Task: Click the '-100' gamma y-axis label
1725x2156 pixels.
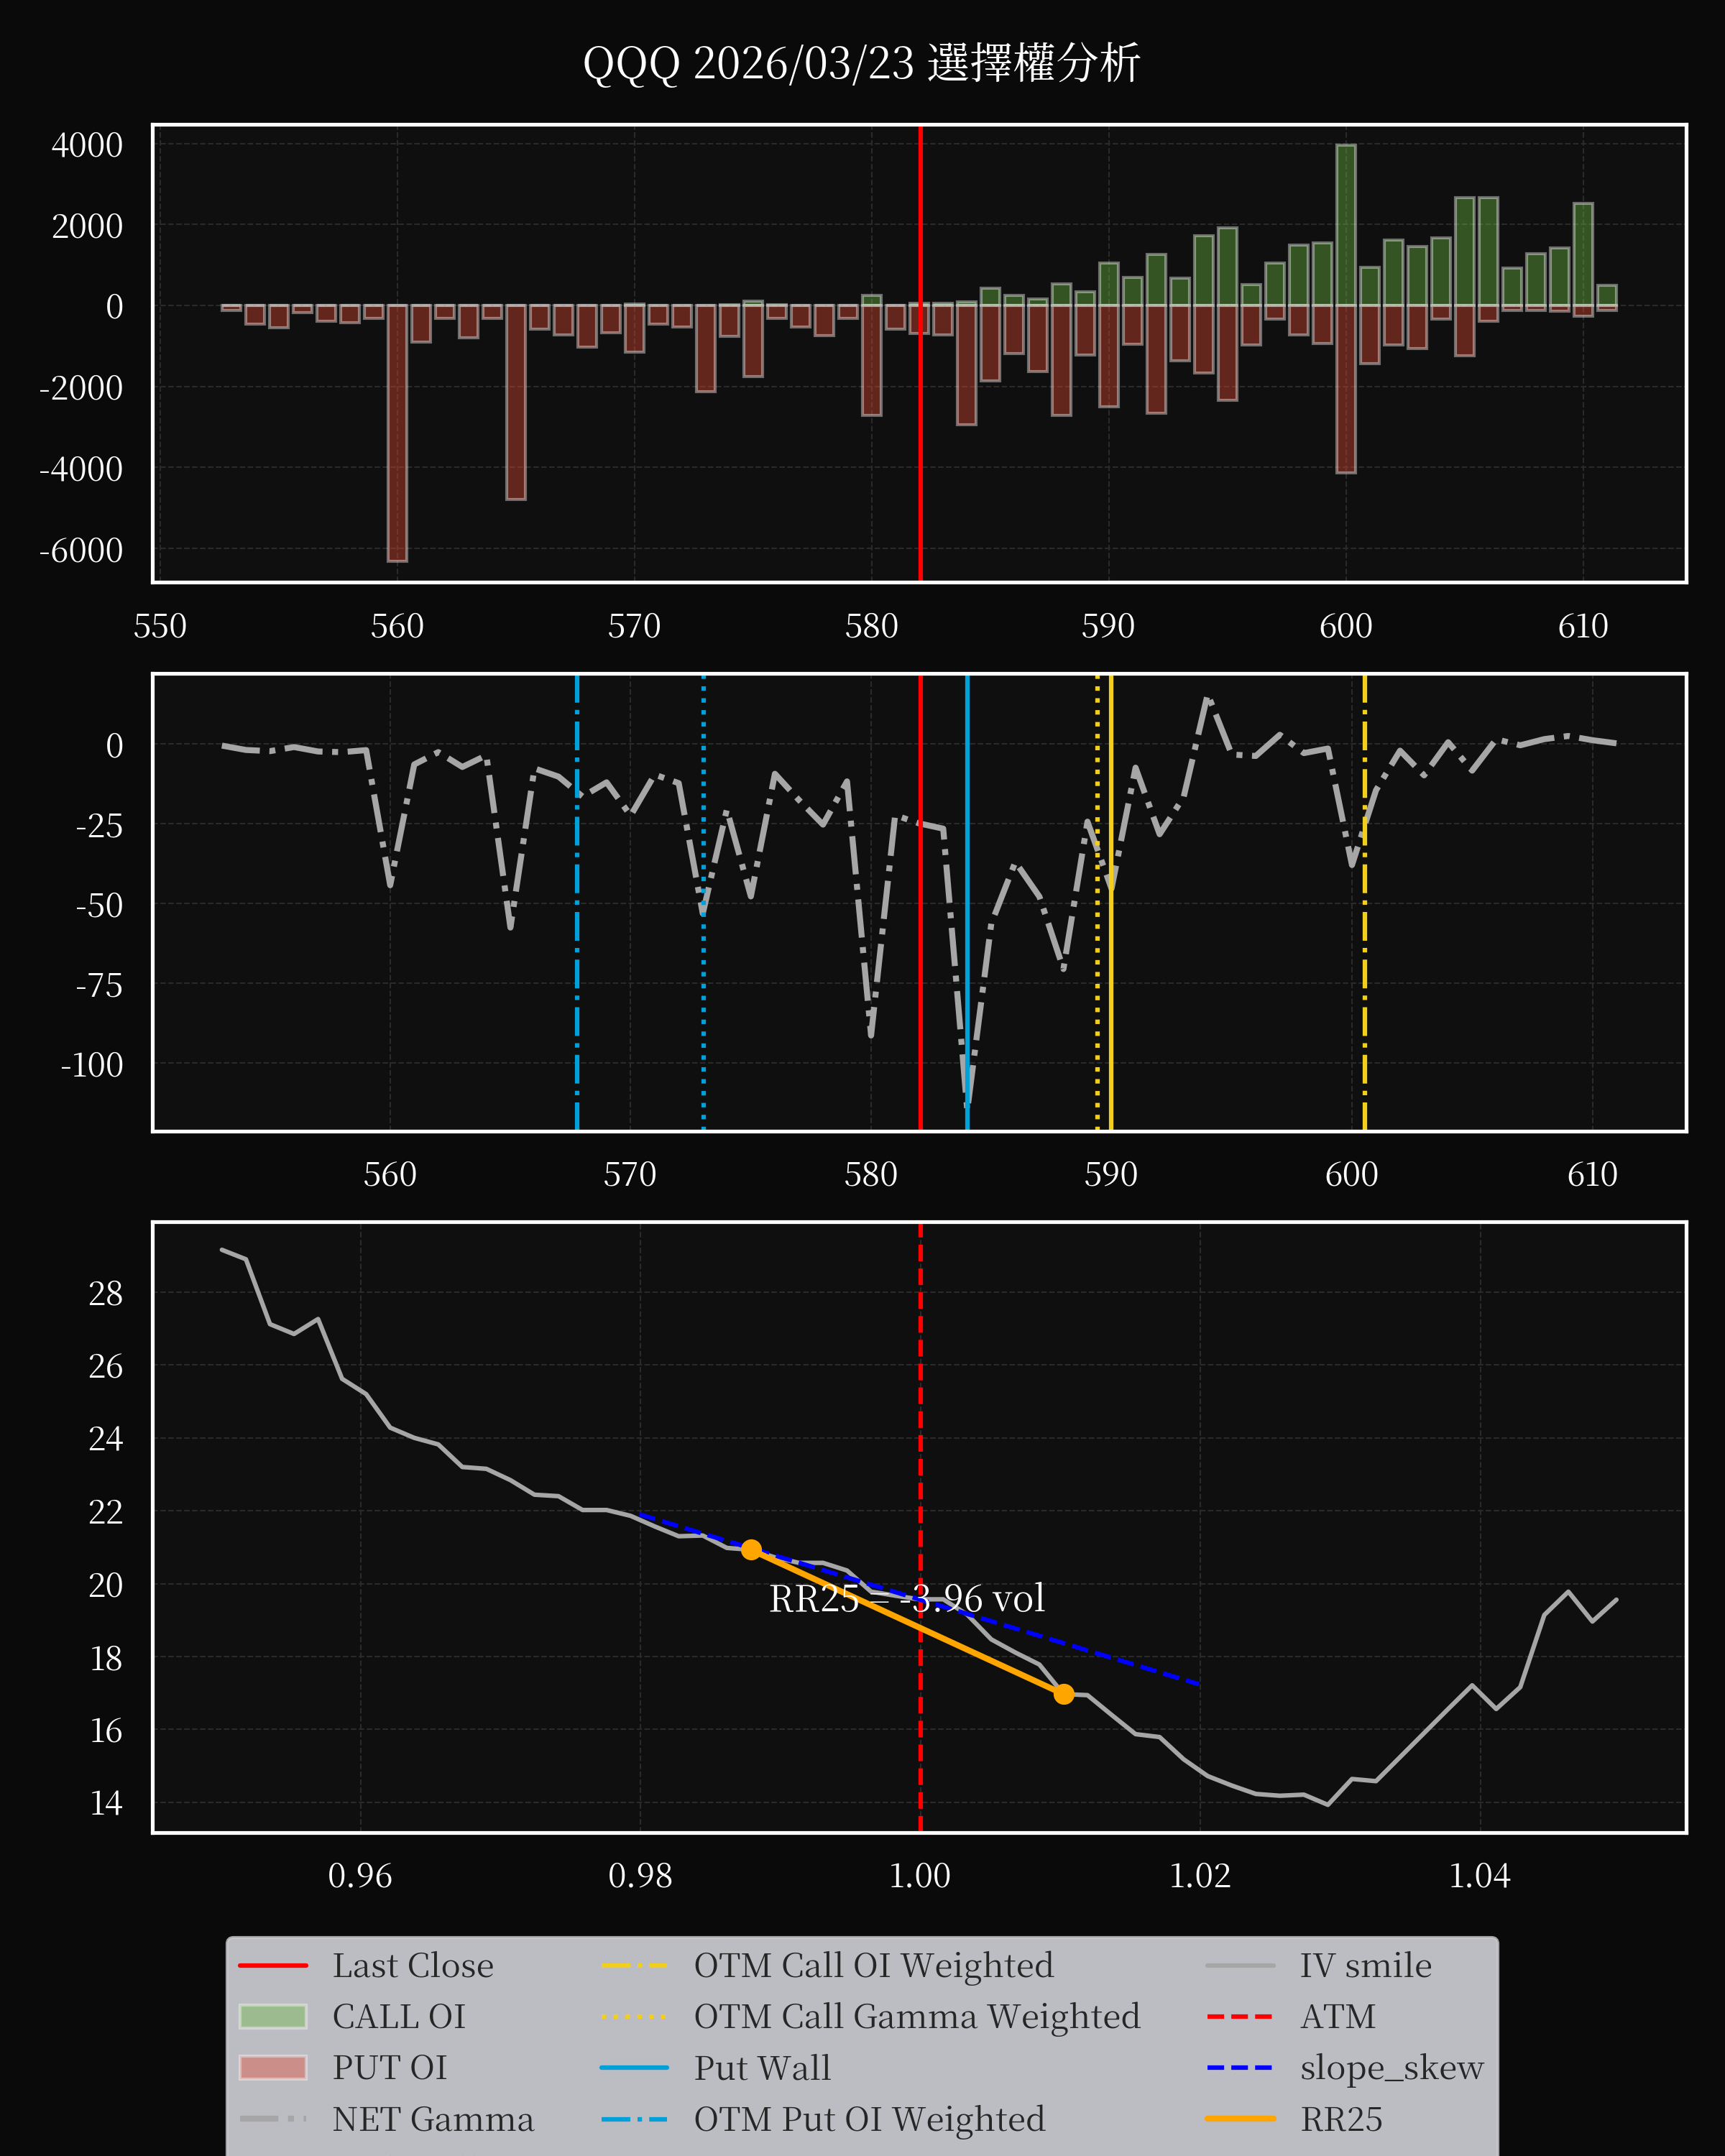Action: [92, 1064]
